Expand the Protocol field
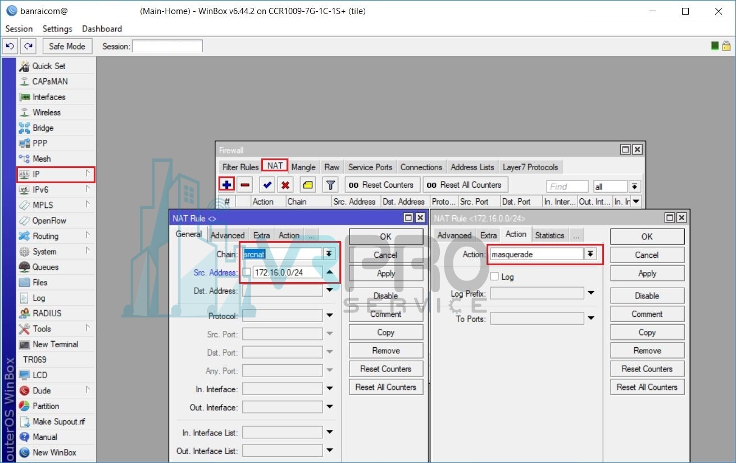This screenshot has width=736, height=463. pyautogui.click(x=330, y=316)
